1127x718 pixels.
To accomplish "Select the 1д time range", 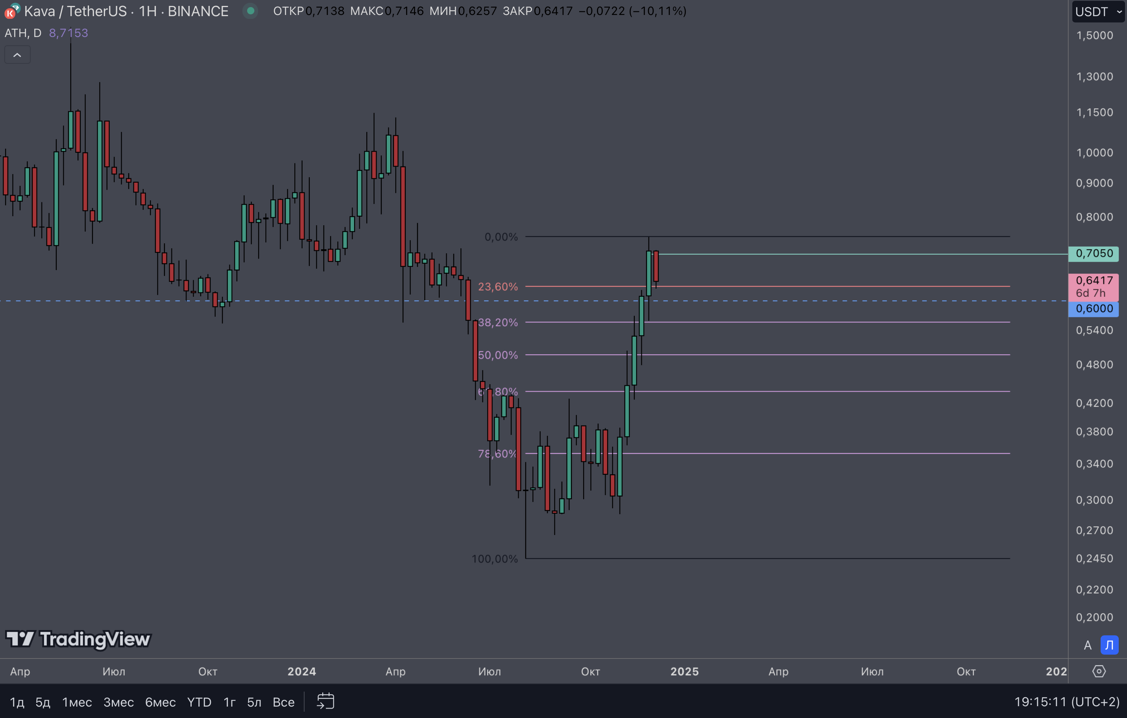I will 17,702.
